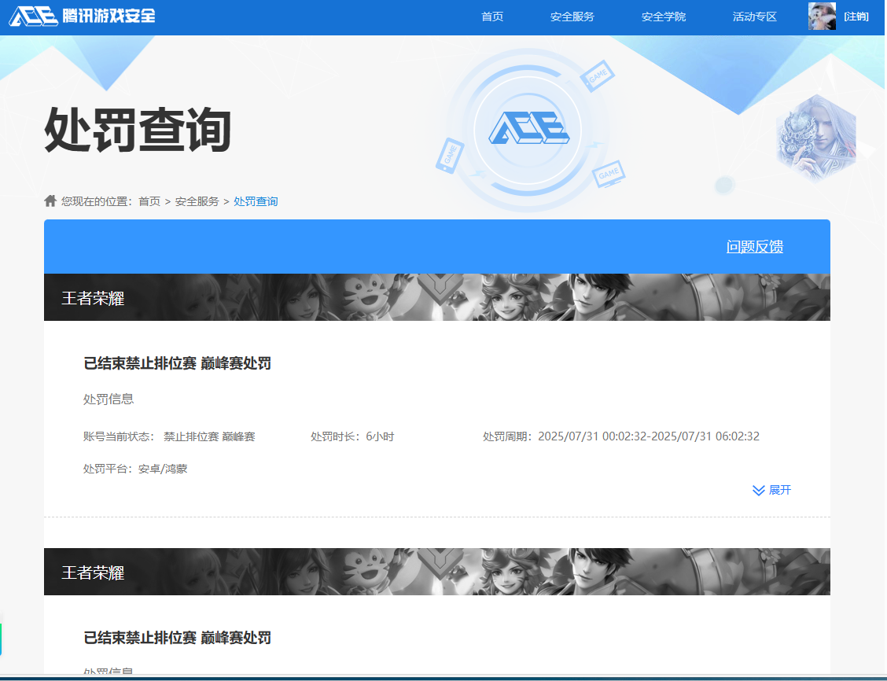Select 活动专区 in the top navigation

click(754, 17)
